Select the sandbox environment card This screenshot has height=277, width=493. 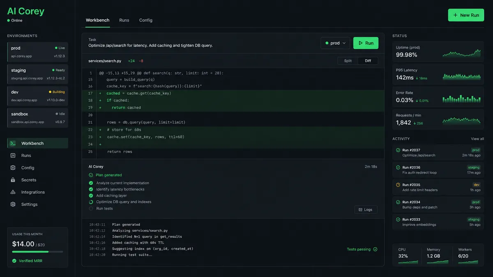[38, 118]
